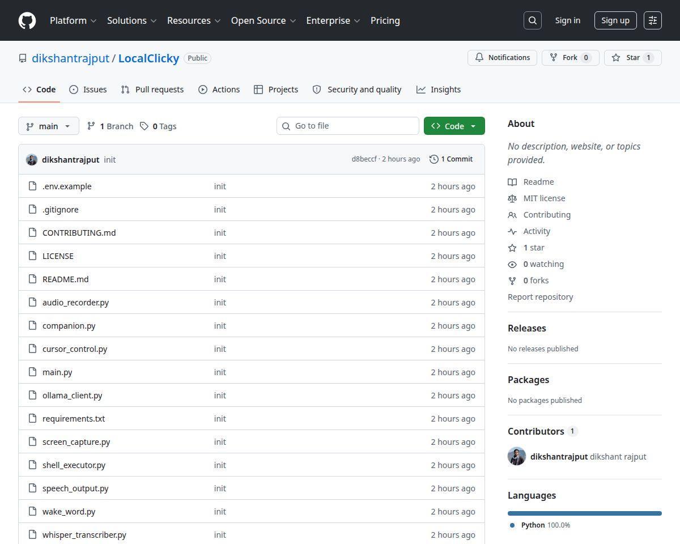Open the .gitignore file
Viewport: 680px width, 544px height.
[x=61, y=209]
